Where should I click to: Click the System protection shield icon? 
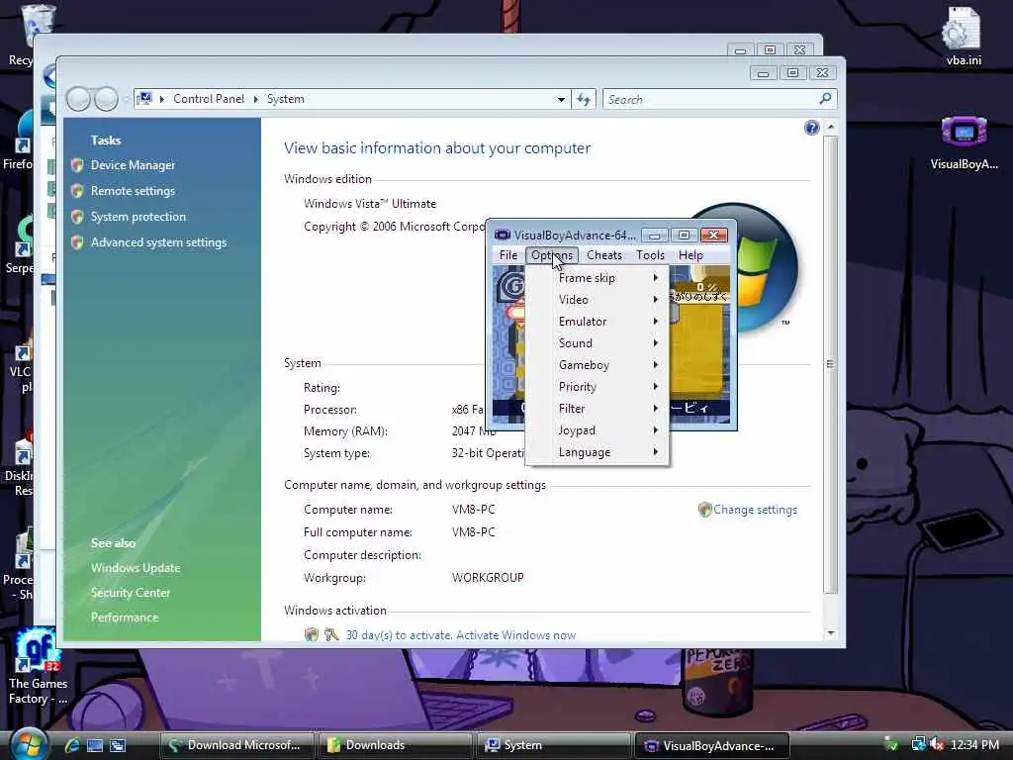coord(77,217)
